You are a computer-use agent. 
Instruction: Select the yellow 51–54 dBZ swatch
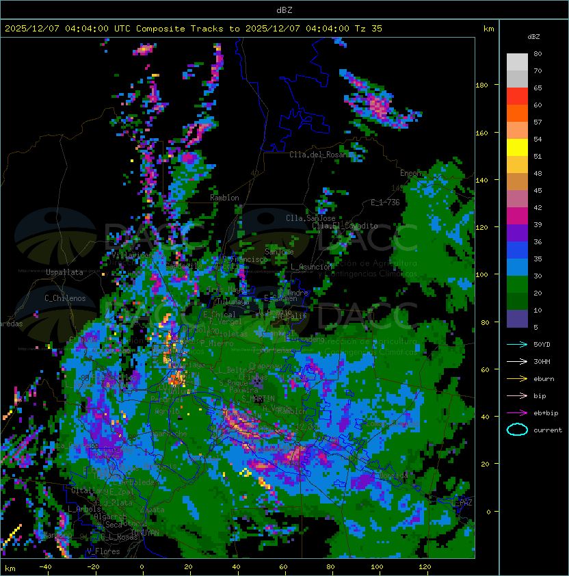[x=517, y=147]
